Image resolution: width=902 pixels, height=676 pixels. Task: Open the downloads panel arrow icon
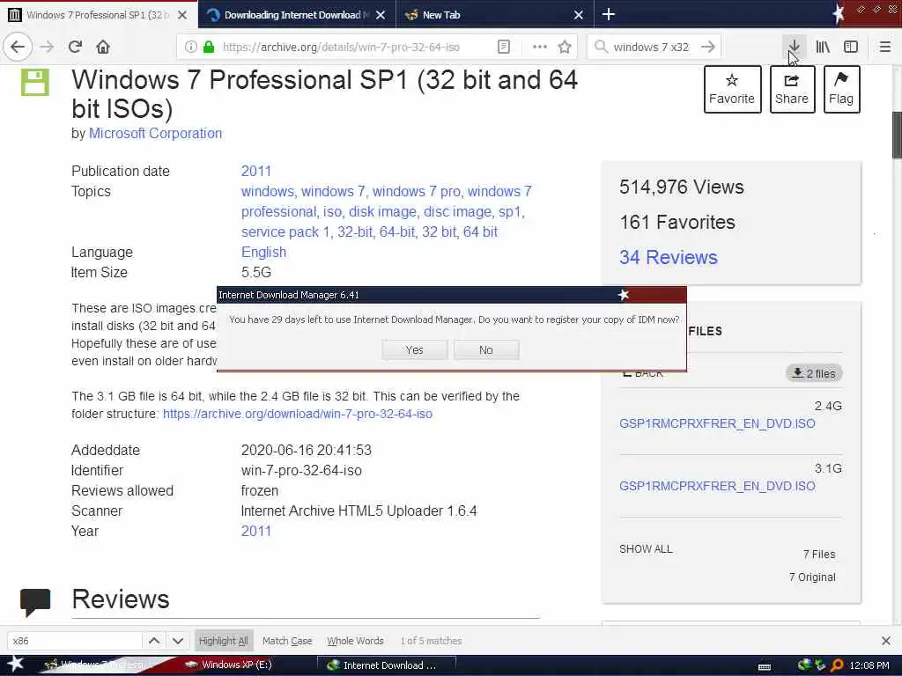click(x=794, y=48)
